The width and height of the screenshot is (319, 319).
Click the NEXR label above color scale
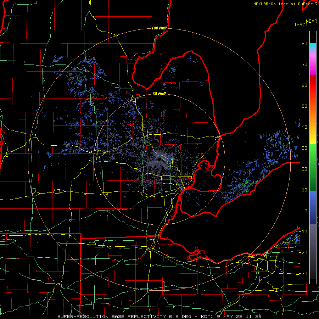coord(311,21)
